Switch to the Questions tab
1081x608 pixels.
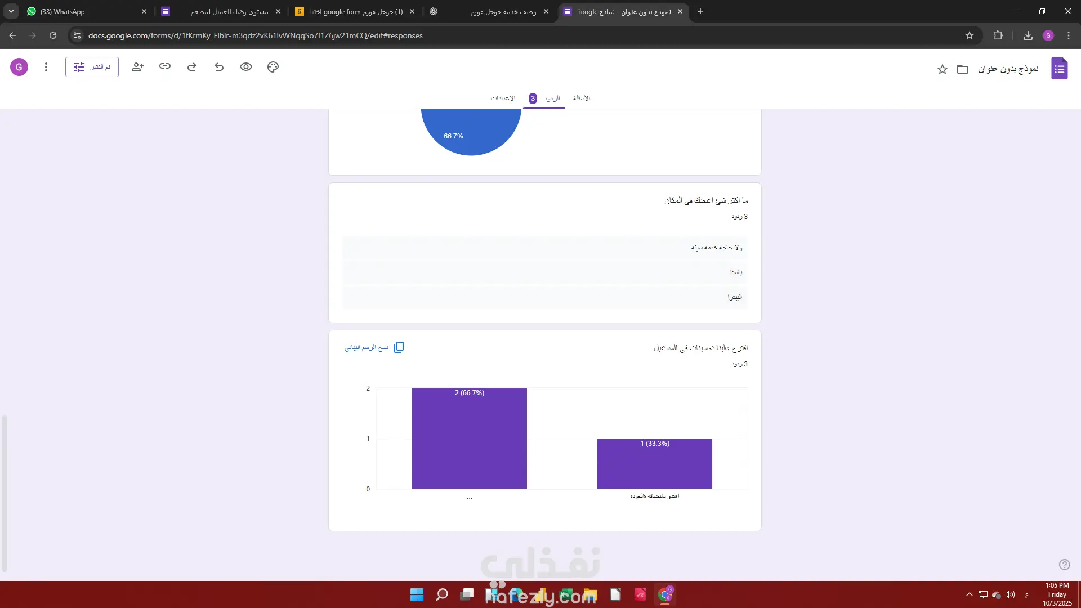pyautogui.click(x=582, y=98)
